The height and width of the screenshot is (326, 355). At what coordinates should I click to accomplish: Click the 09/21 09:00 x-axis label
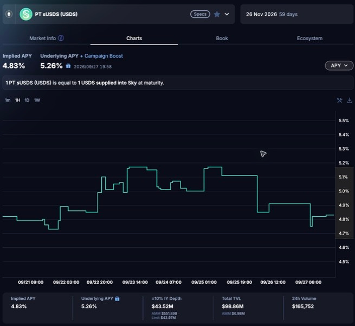[31, 282]
